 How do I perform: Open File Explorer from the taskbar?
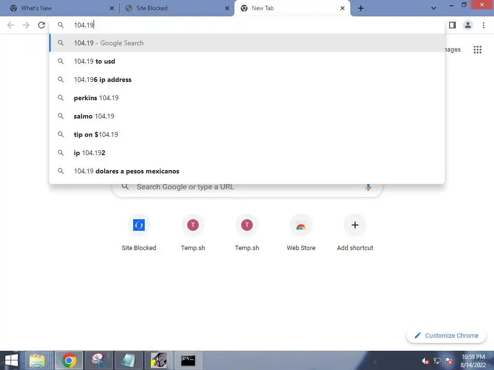point(37,360)
